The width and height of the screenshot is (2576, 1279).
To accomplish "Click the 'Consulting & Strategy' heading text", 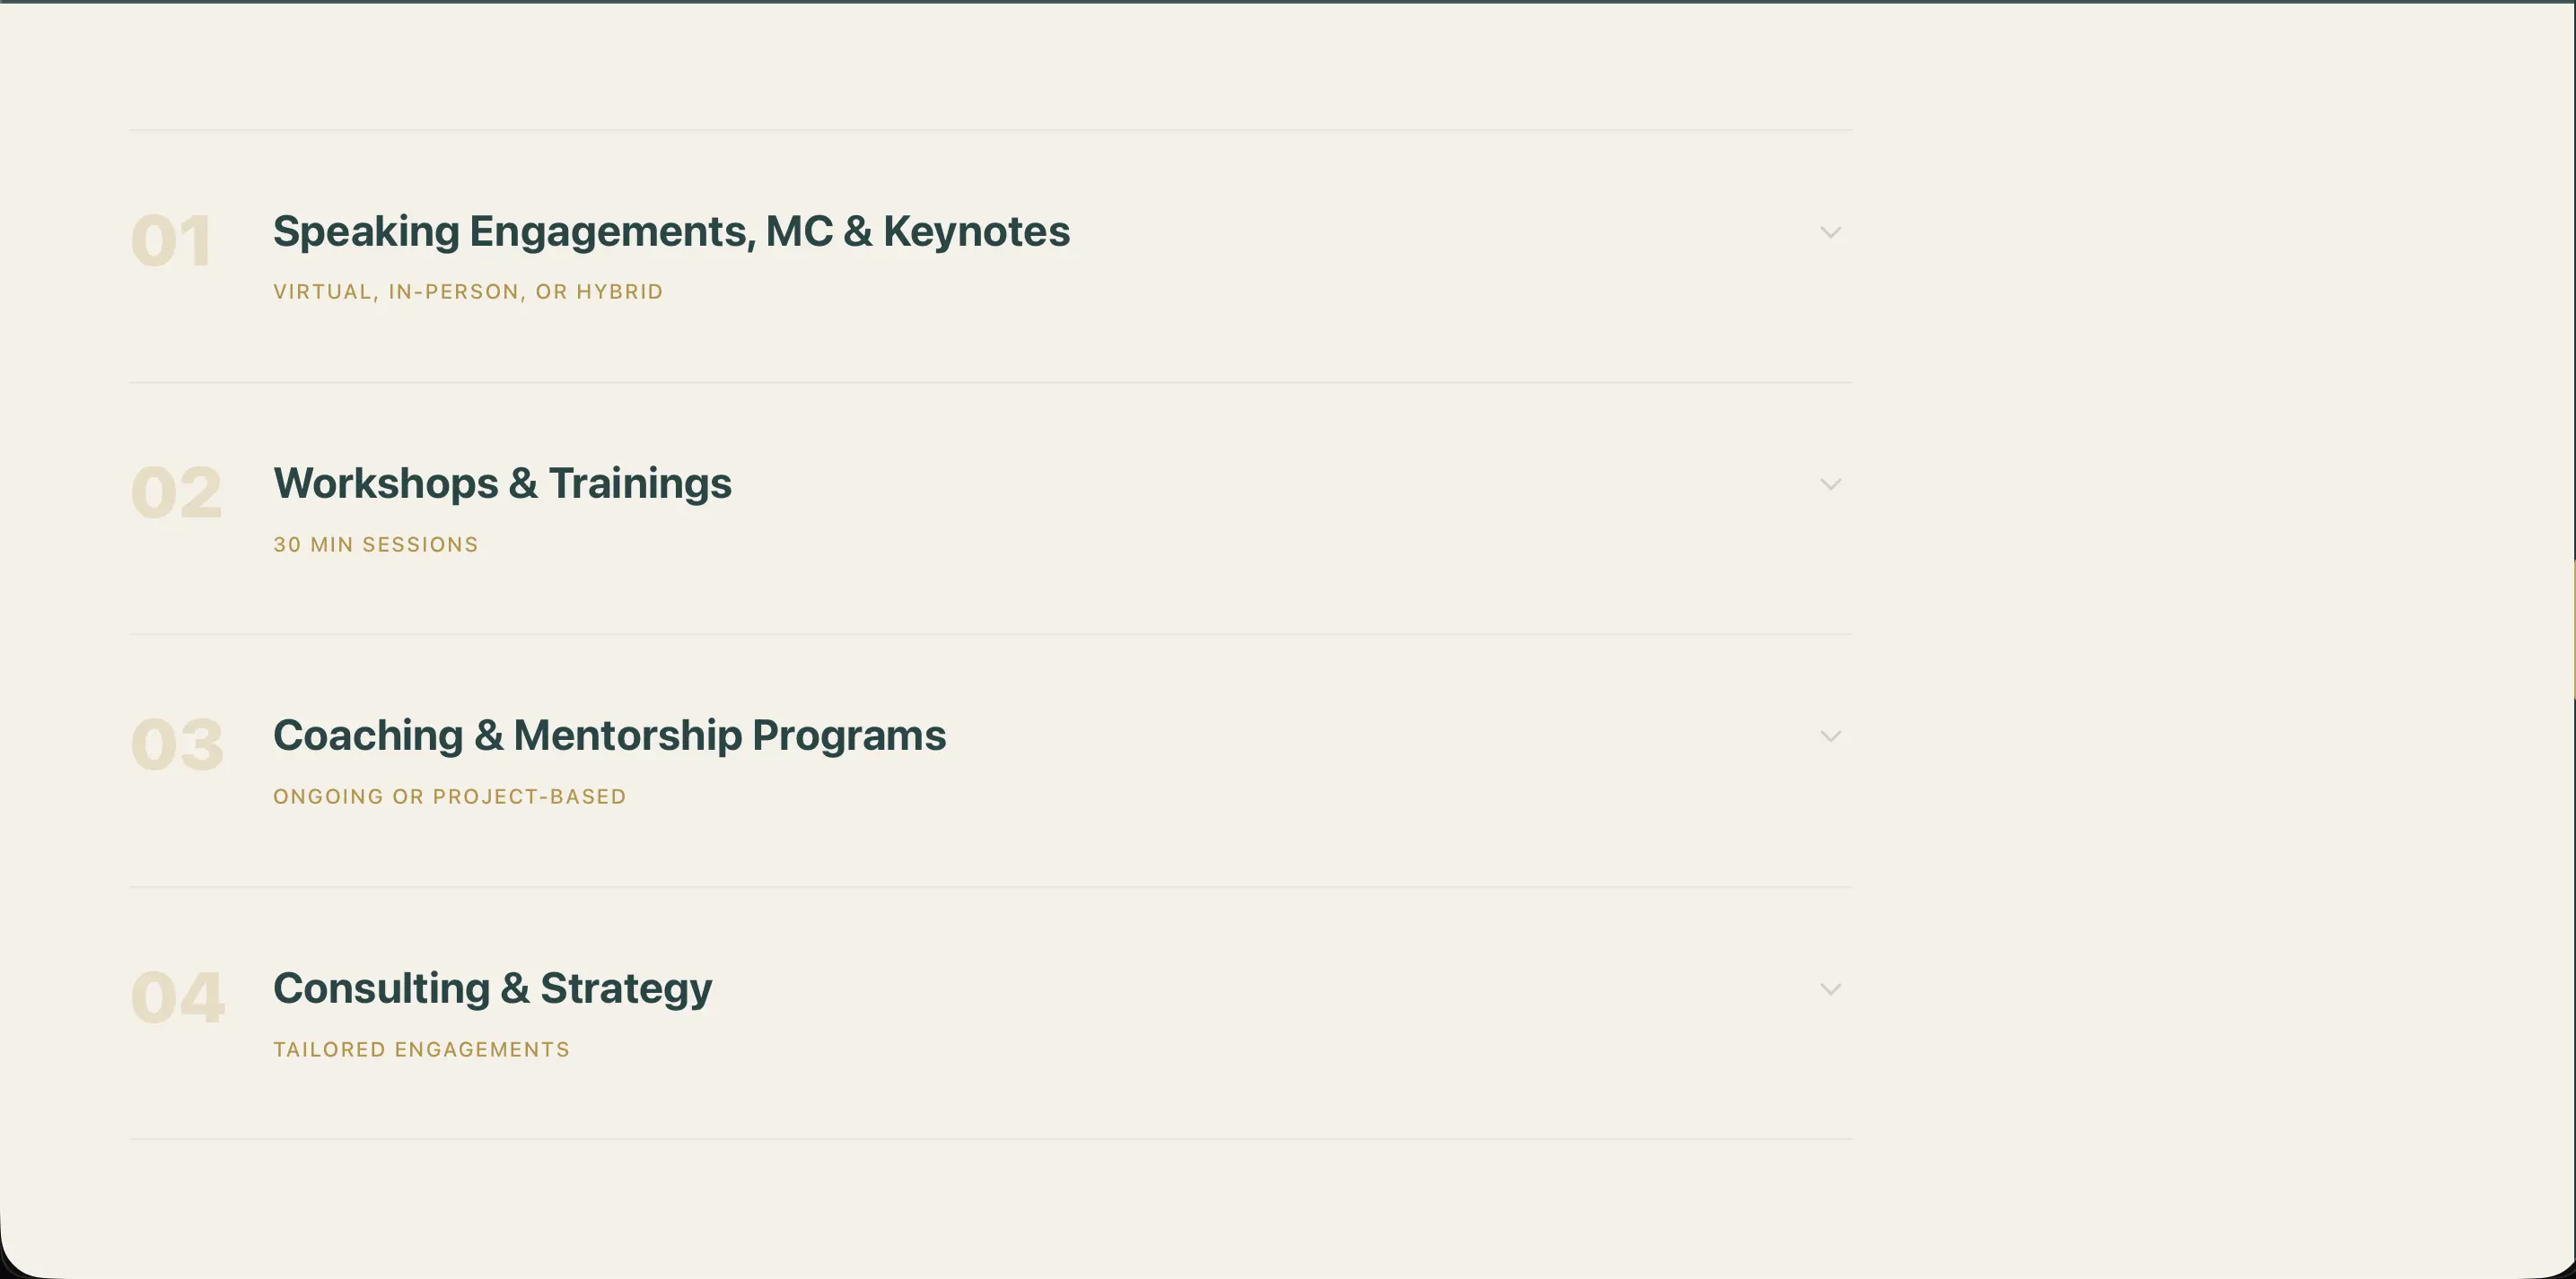I will point(492,988).
